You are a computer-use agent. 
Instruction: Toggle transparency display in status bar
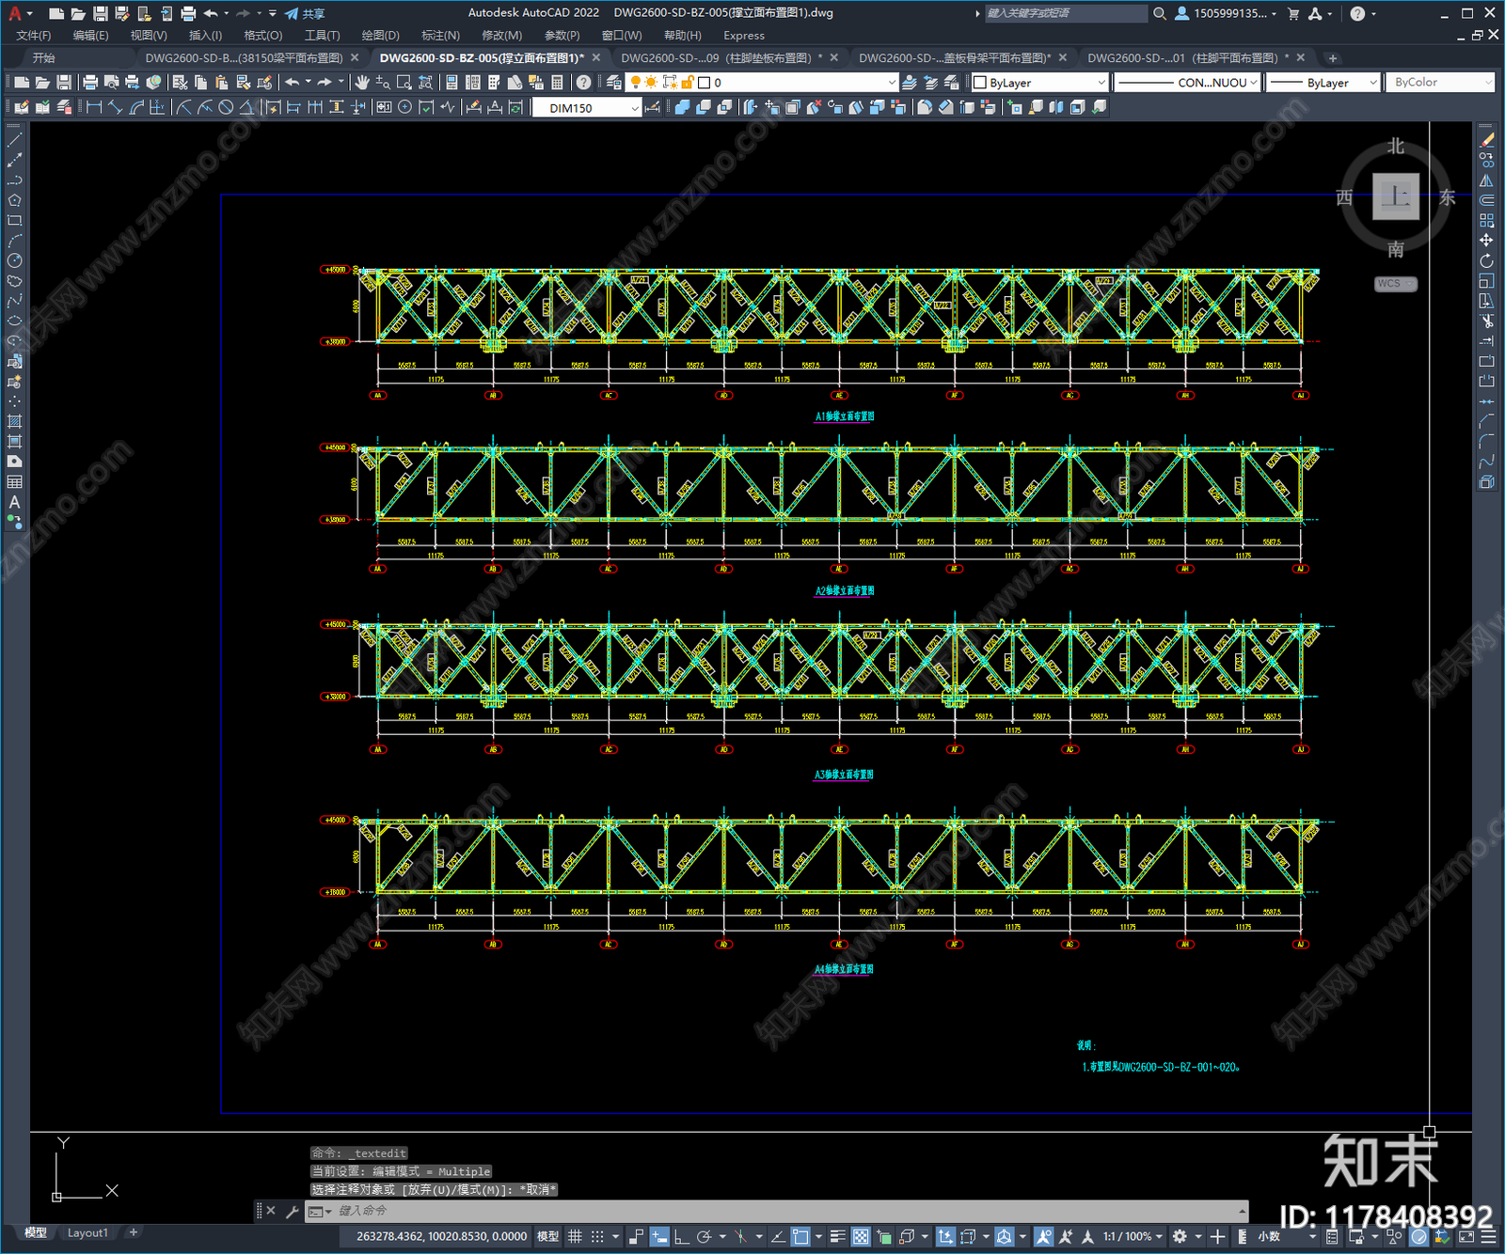coord(861,1236)
